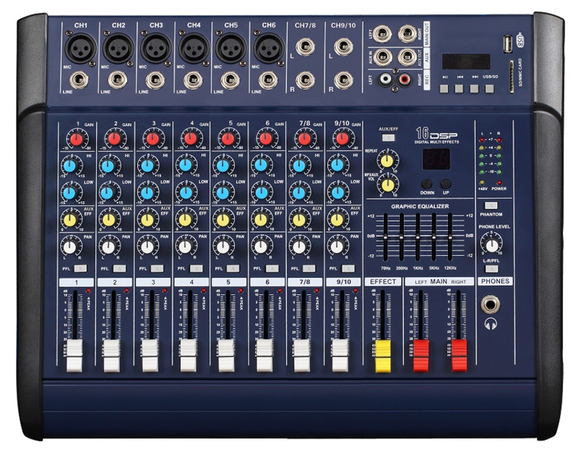Toggle the L-R/PFL phones switch
The width and height of the screenshot is (573, 455).
click(491, 269)
